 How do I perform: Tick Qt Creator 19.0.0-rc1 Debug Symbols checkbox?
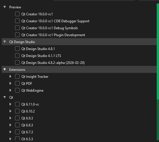(x=17, y=28)
